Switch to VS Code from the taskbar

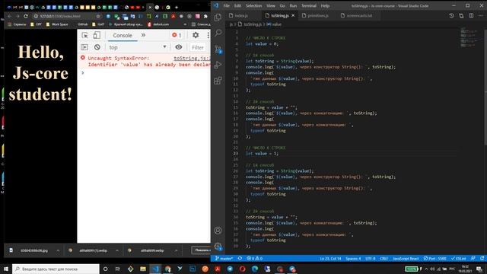pyautogui.click(x=155, y=269)
